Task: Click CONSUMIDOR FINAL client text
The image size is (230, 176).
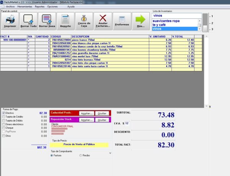Action: tap(62, 126)
